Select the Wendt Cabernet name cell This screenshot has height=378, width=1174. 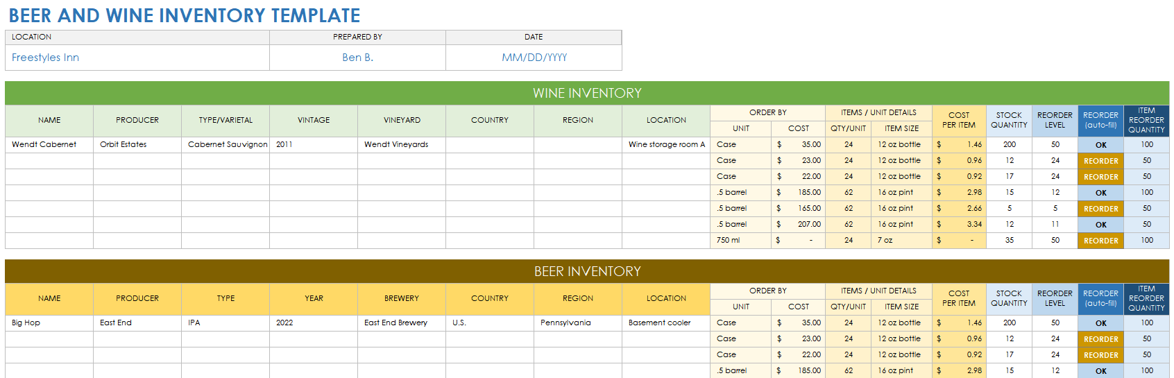49,144
